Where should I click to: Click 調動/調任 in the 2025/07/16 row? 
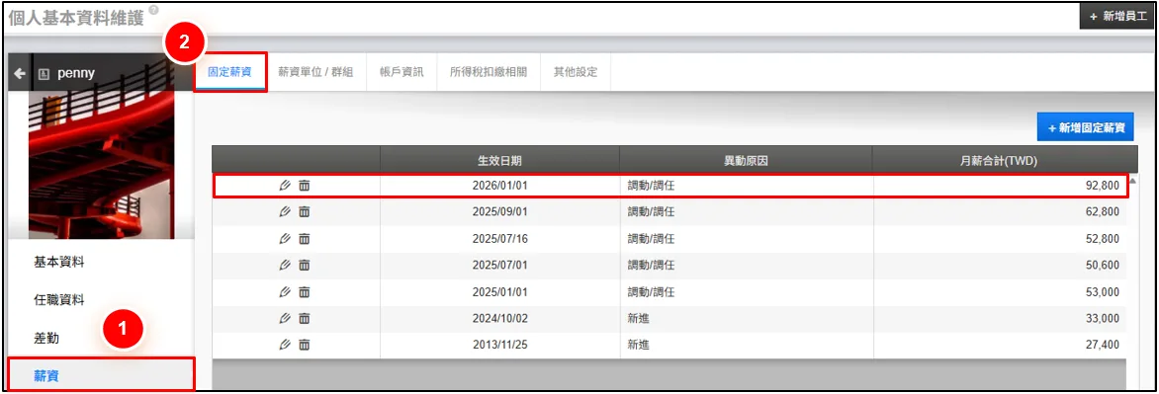[651, 238]
